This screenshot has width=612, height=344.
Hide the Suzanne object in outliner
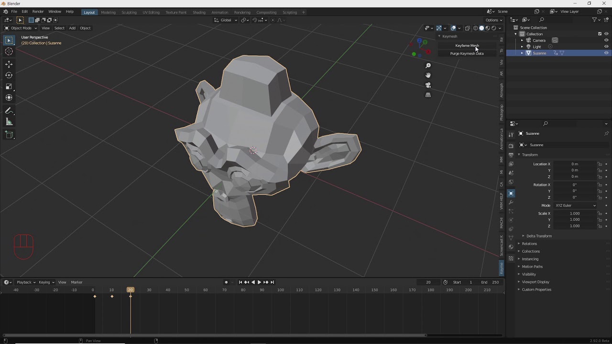click(606, 53)
